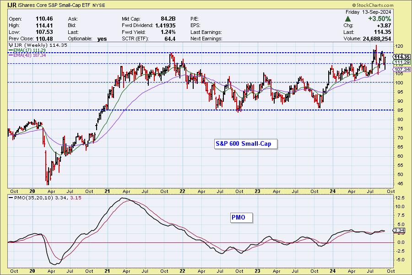Select the Chg value +3.87
Screen dimensions: 412x275
click(x=384, y=26)
